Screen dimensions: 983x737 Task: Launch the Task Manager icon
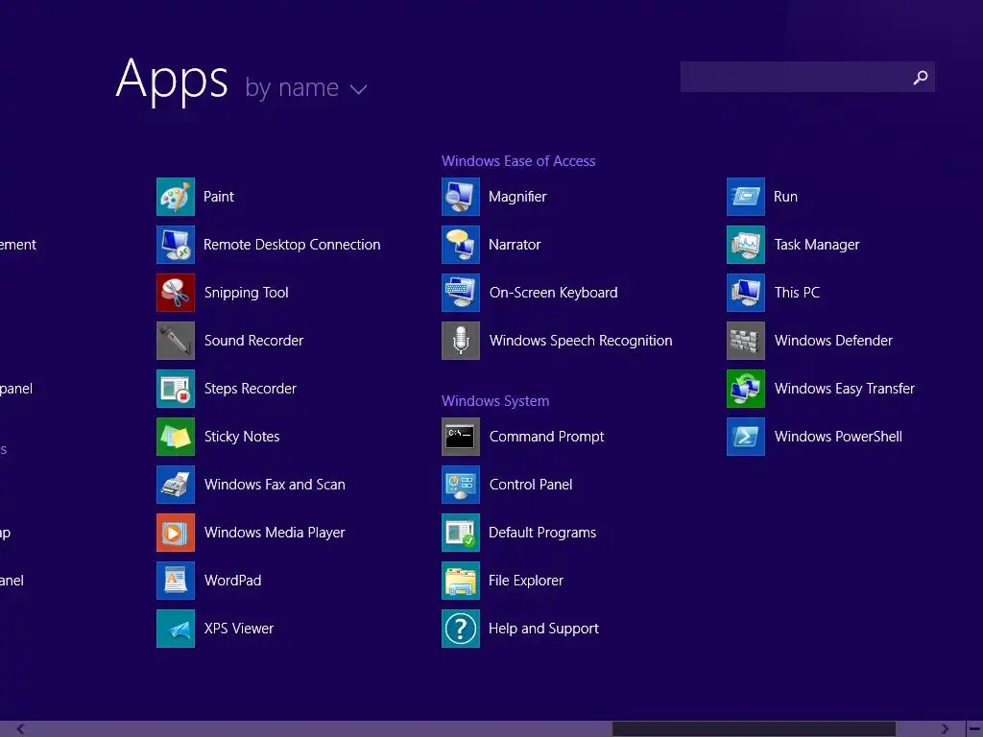[746, 245]
